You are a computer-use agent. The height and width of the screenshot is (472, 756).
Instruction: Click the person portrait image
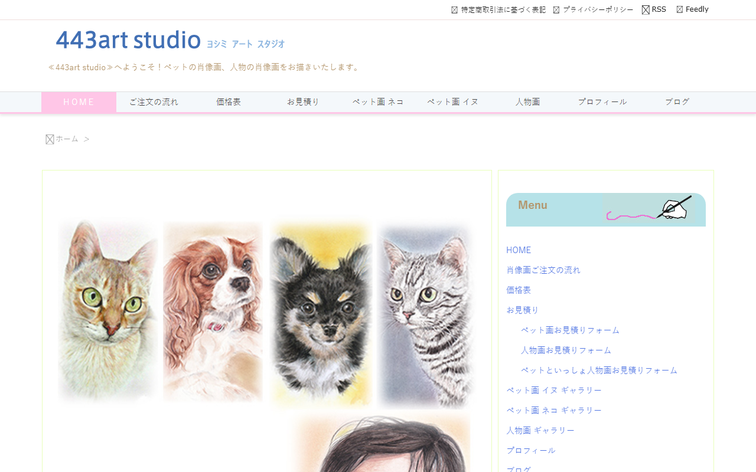tap(382, 444)
